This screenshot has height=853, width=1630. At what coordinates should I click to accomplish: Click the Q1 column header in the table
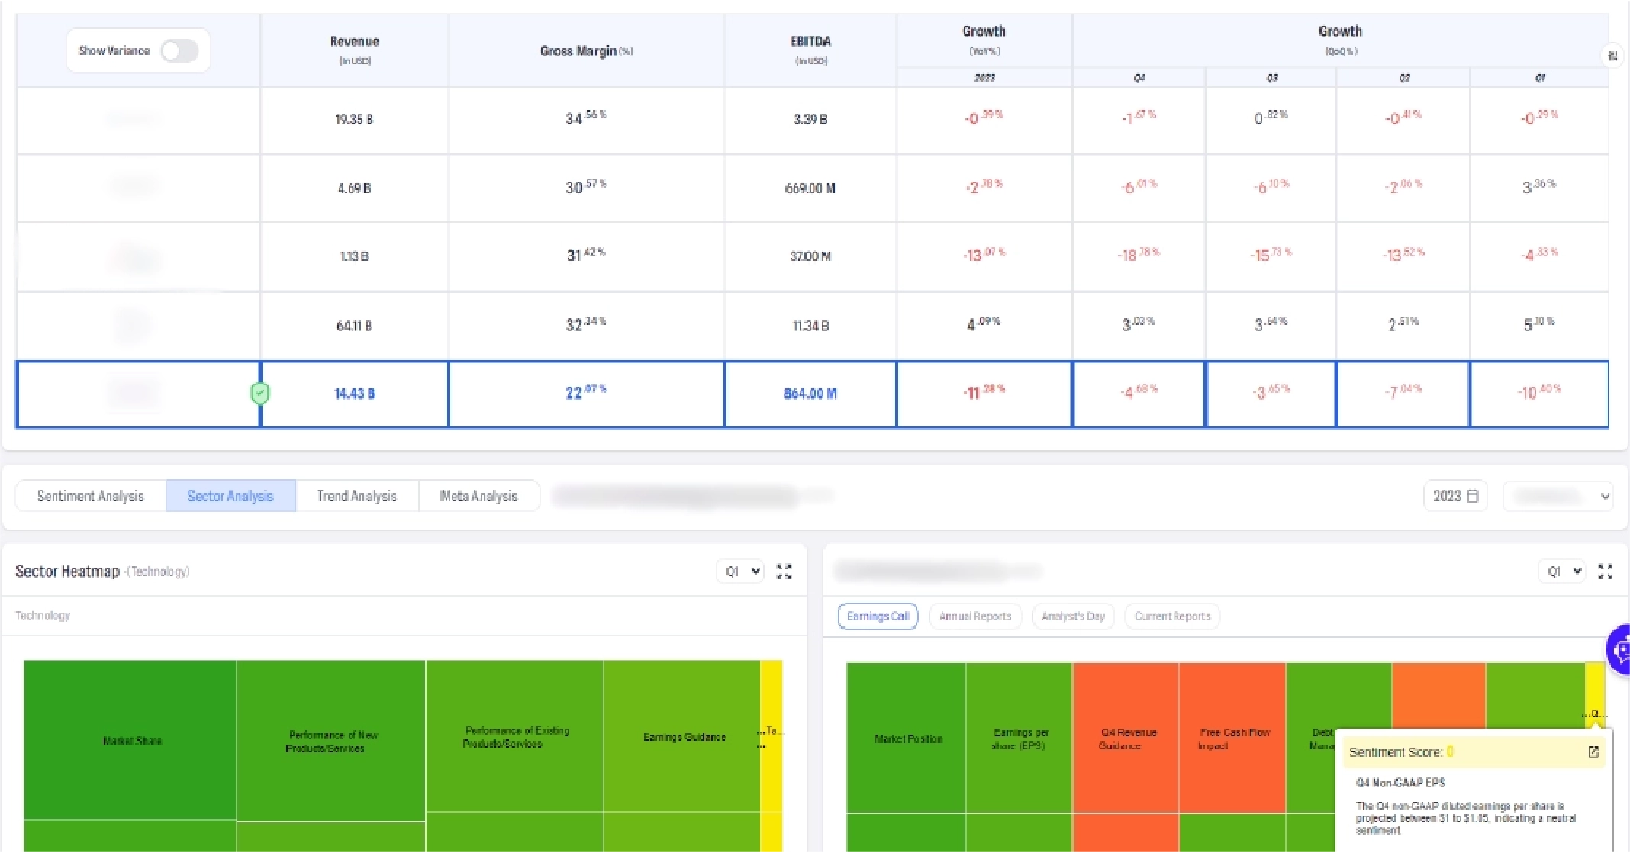coord(1539,78)
